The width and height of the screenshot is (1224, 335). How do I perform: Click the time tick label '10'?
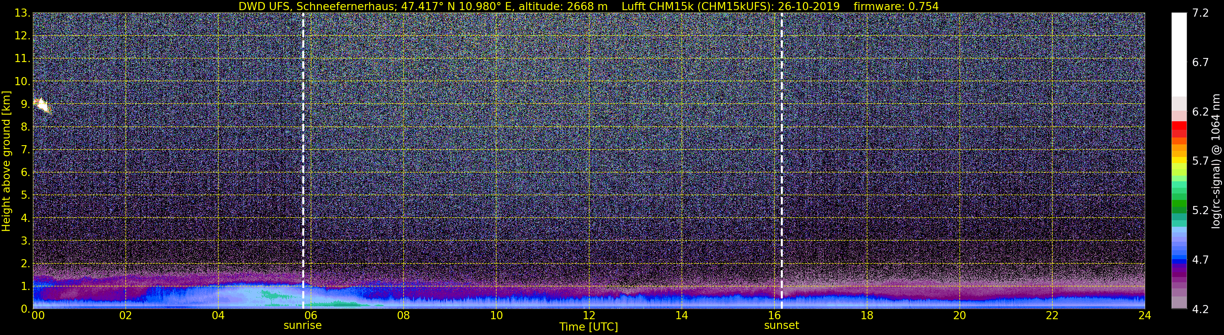[496, 316]
